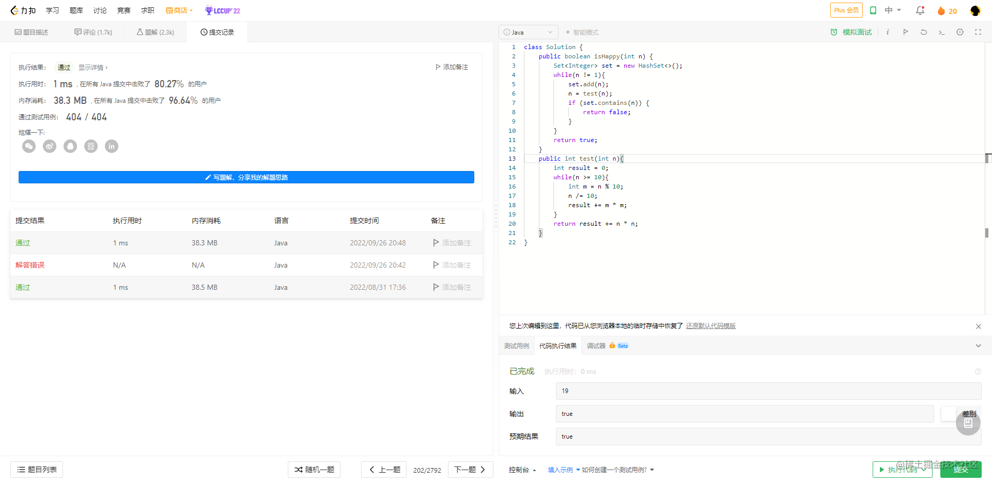Viewport: 992px width, 483px height.
Task: Open 调试器 debugger tab
Action: click(608, 346)
